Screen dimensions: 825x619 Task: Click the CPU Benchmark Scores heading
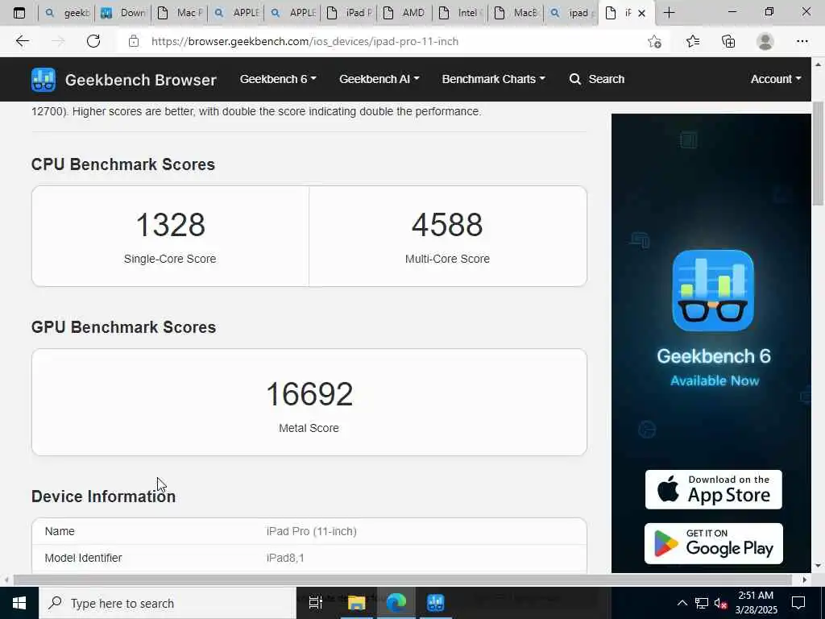123,164
